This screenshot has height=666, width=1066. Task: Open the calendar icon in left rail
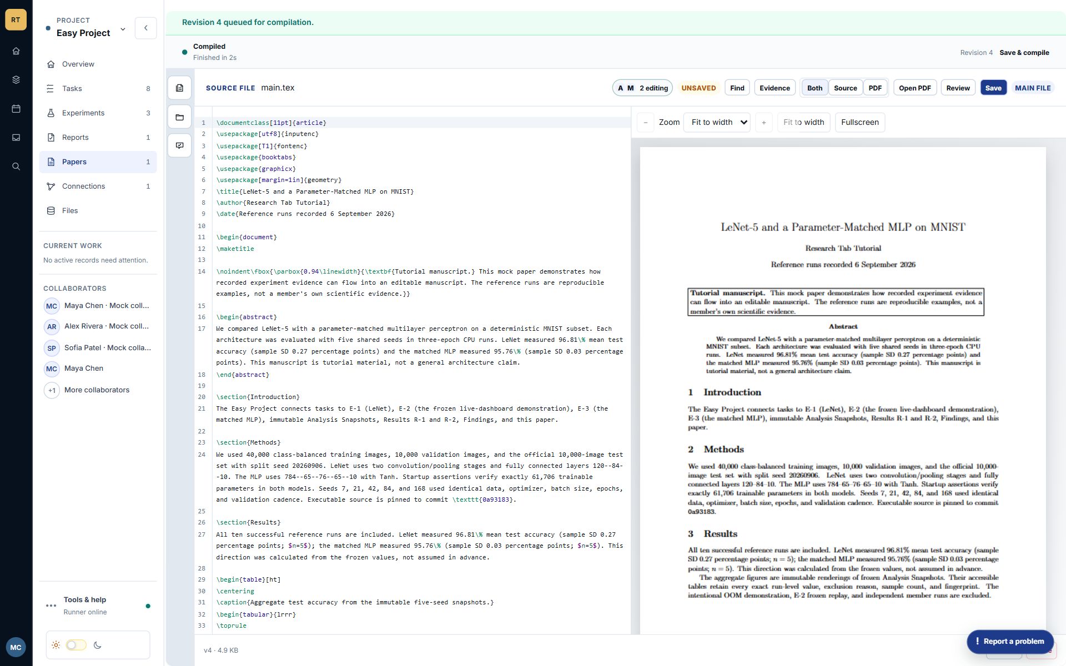(16, 109)
